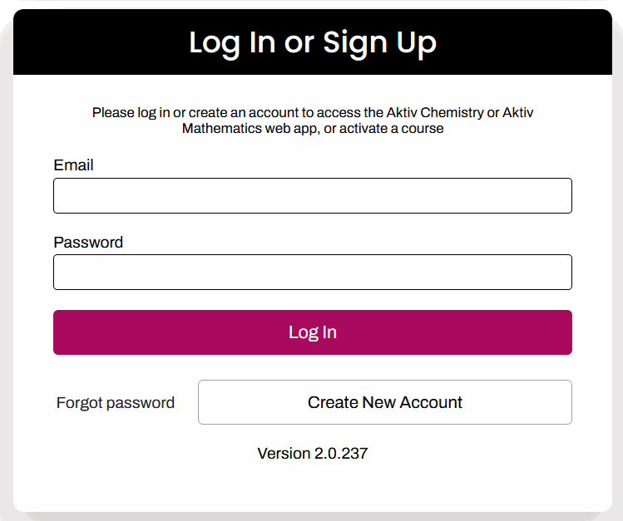The height and width of the screenshot is (521, 623).
Task: Open the Forgot password link
Action: (x=116, y=403)
